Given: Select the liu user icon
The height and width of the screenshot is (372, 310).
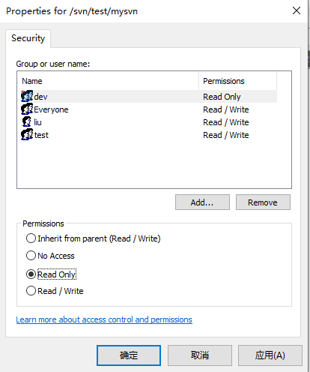Looking at the screenshot, I should 27,122.
